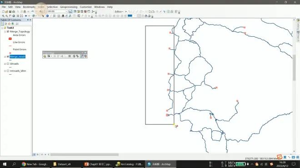Image resolution: width=300 pixels, height=168 pixels.
Task: Open the Customize menu
Action: pyautogui.click(x=86, y=7)
